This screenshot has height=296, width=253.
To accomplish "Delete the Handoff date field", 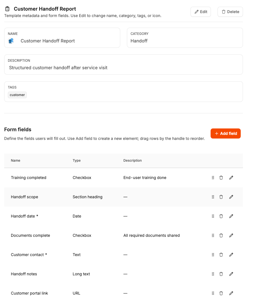I will point(221,216).
